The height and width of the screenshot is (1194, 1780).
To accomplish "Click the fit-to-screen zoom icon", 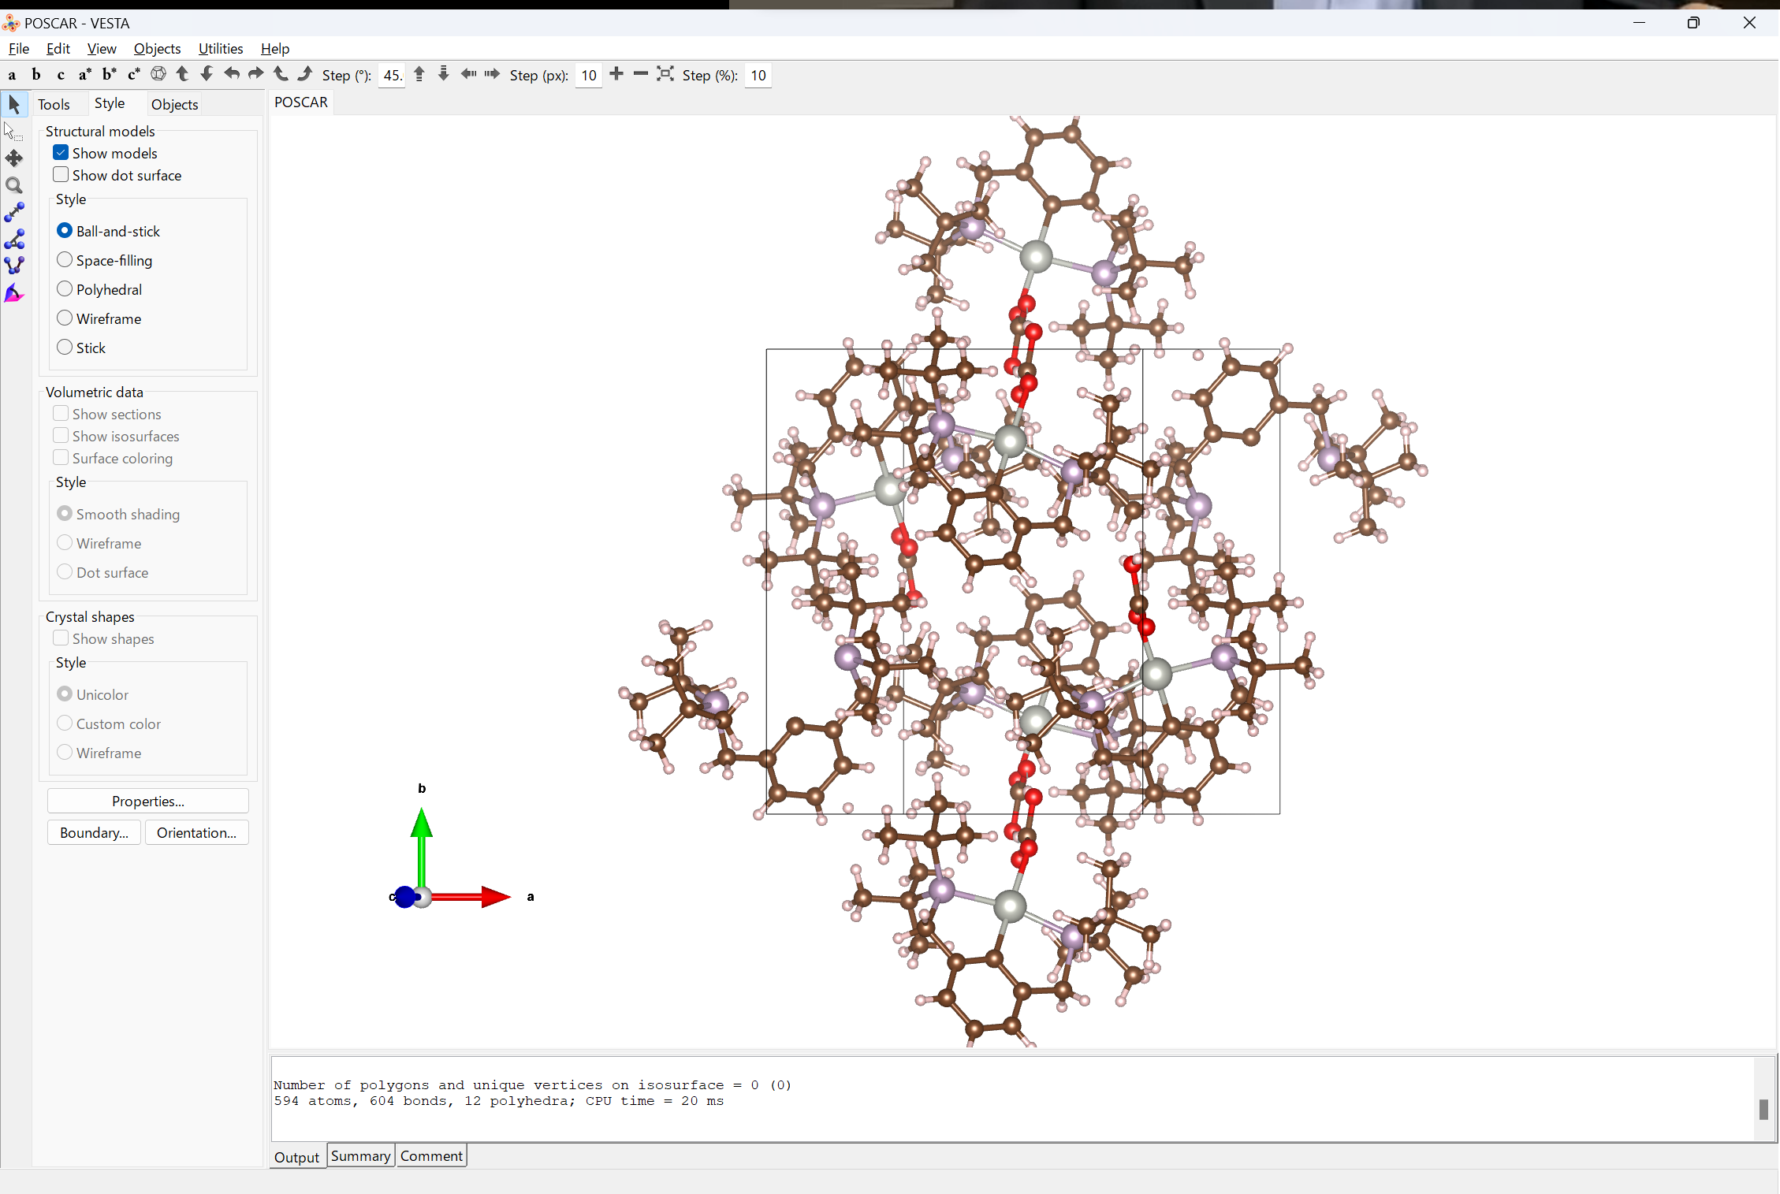I will coord(665,74).
